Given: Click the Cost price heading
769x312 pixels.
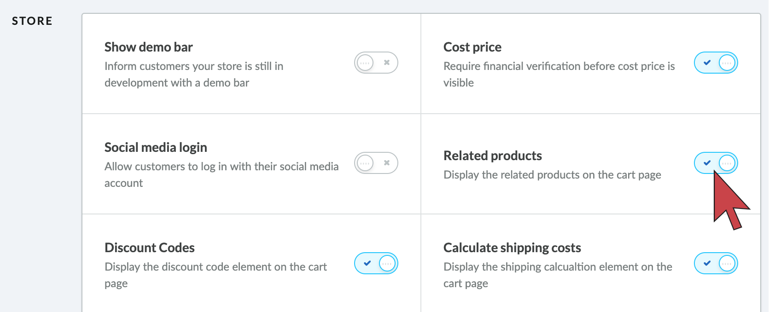Looking at the screenshot, I should 472,47.
